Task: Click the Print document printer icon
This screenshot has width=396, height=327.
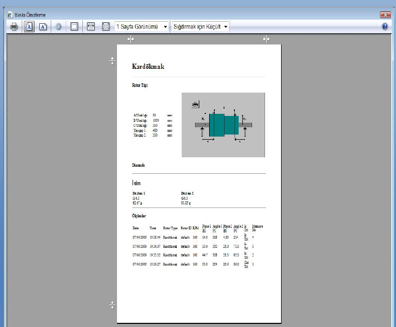Action: click(13, 26)
